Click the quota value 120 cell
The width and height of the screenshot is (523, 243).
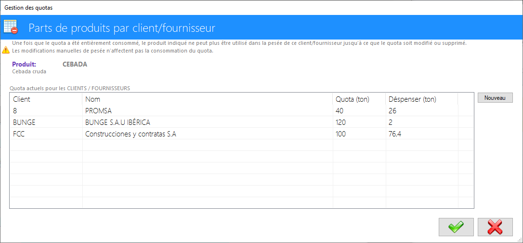(x=359, y=122)
